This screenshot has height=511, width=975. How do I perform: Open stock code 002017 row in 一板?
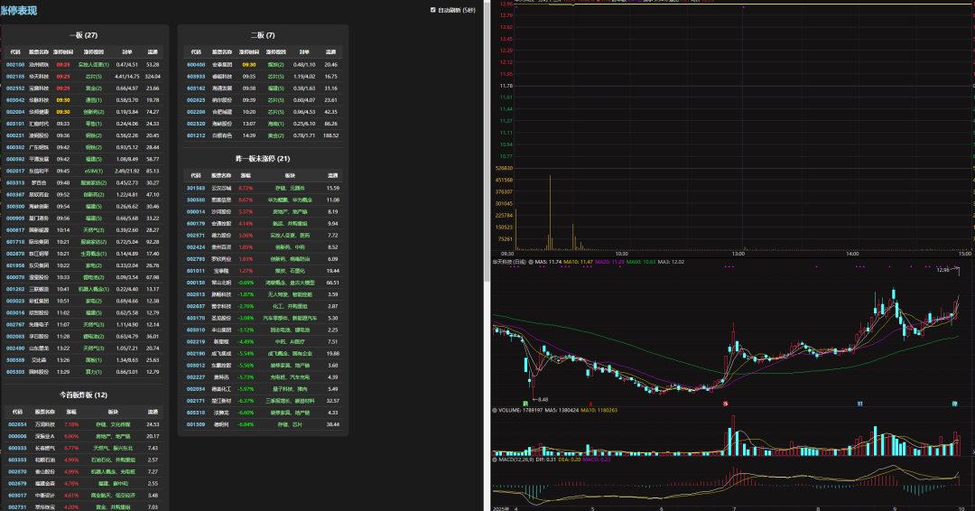(15, 171)
